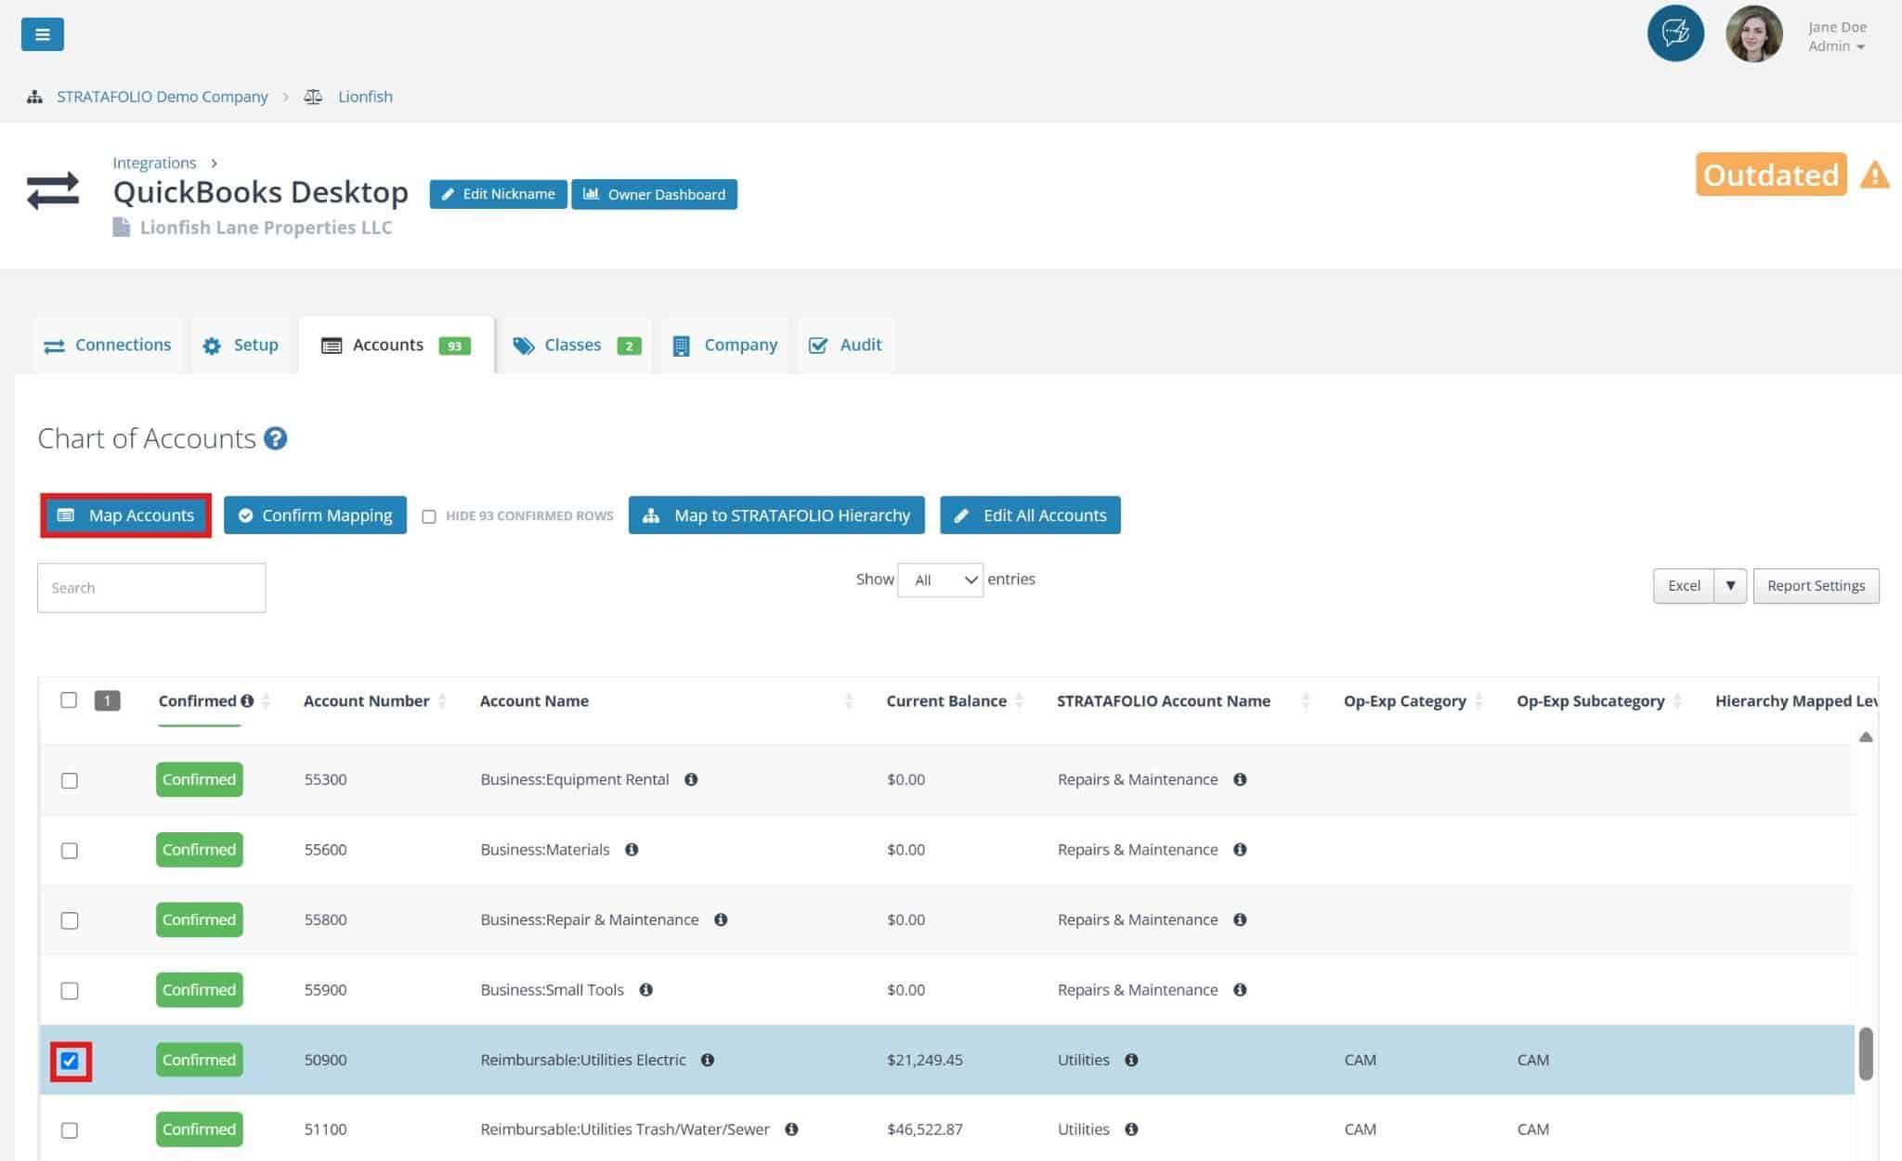Click the table vertical scrollbar thumb

pos(1865,1053)
